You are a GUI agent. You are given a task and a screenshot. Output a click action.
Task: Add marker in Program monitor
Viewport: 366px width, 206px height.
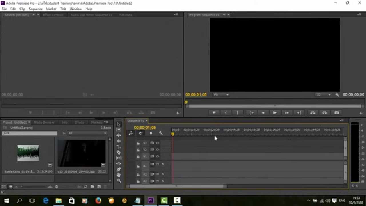214,113
